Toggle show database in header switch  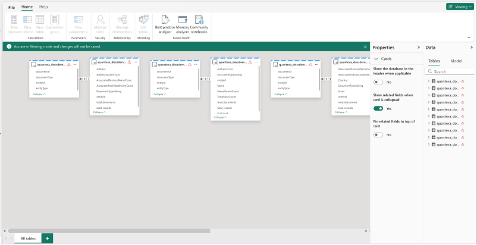[x=378, y=82]
